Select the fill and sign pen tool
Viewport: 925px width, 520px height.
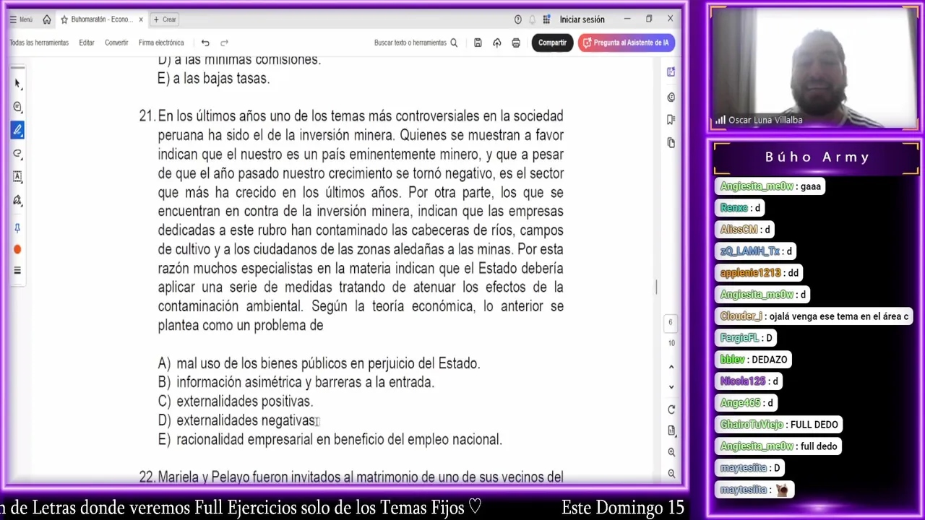pyautogui.click(x=17, y=200)
